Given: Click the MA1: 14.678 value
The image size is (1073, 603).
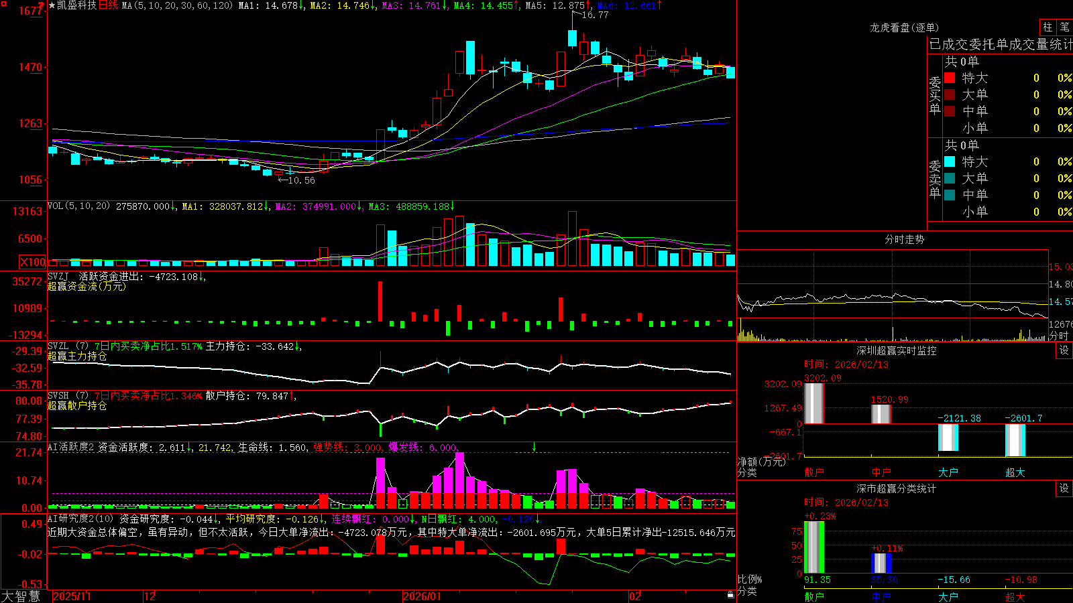Looking at the screenshot, I should (x=270, y=5).
